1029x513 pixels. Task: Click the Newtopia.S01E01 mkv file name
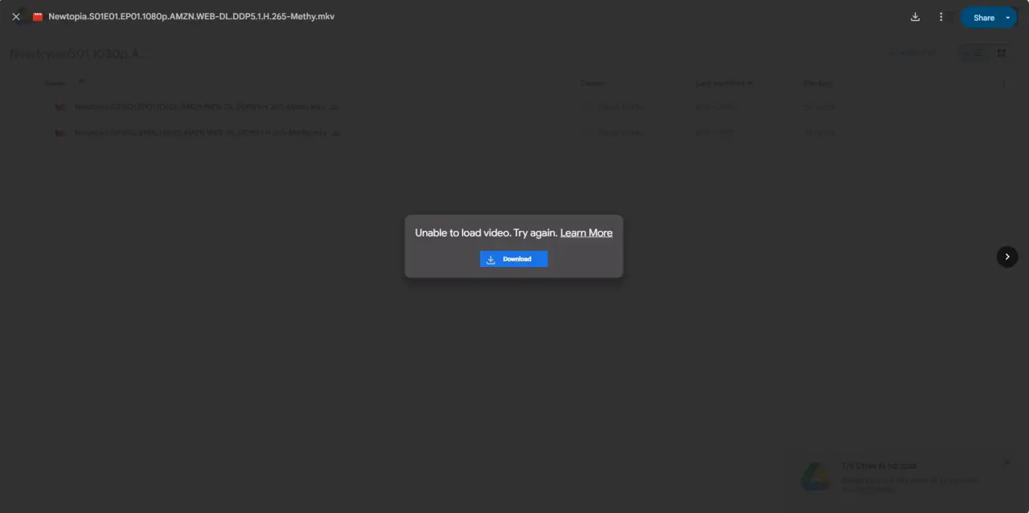pyautogui.click(x=191, y=16)
